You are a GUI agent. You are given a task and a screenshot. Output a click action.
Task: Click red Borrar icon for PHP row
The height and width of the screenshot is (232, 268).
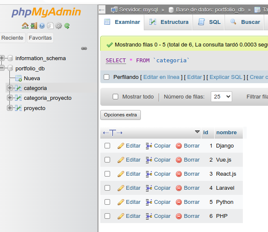(x=179, y=216)
